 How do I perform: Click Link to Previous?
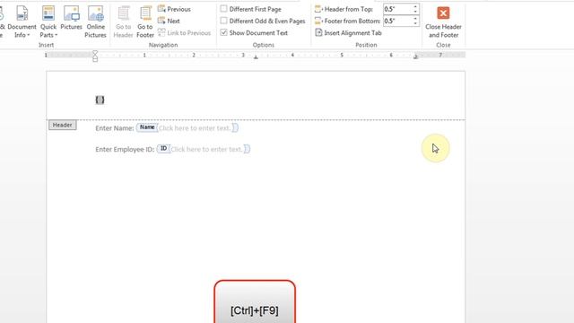[x=185, y=33]
